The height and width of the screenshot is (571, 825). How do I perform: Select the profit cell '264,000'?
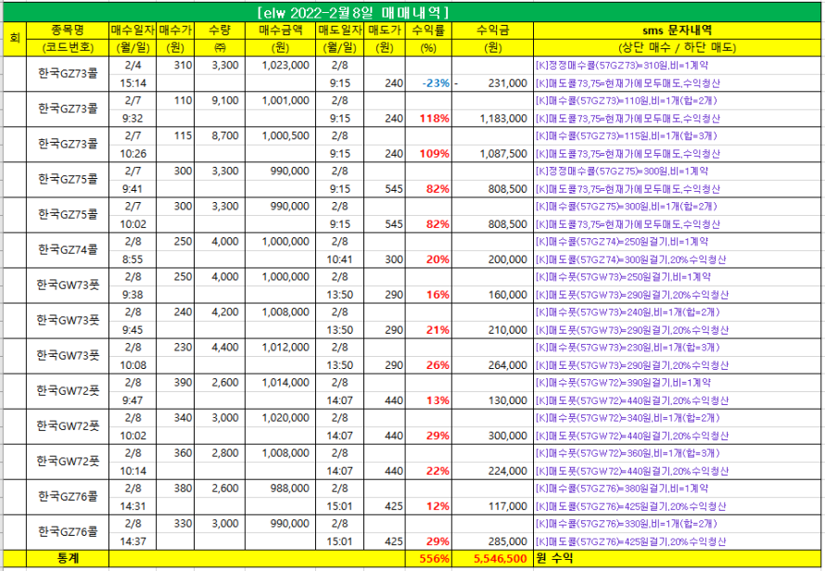(x=492, y=365)
